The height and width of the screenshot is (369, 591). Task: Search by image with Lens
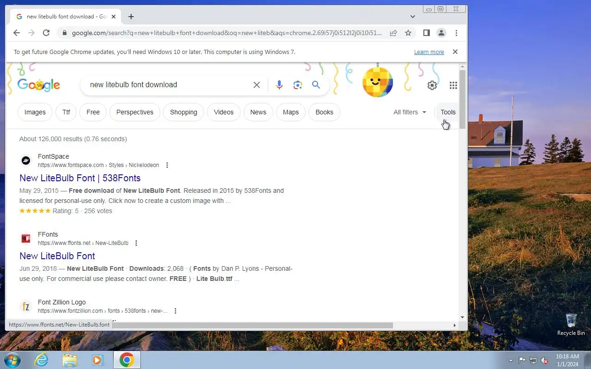point(298,85)
